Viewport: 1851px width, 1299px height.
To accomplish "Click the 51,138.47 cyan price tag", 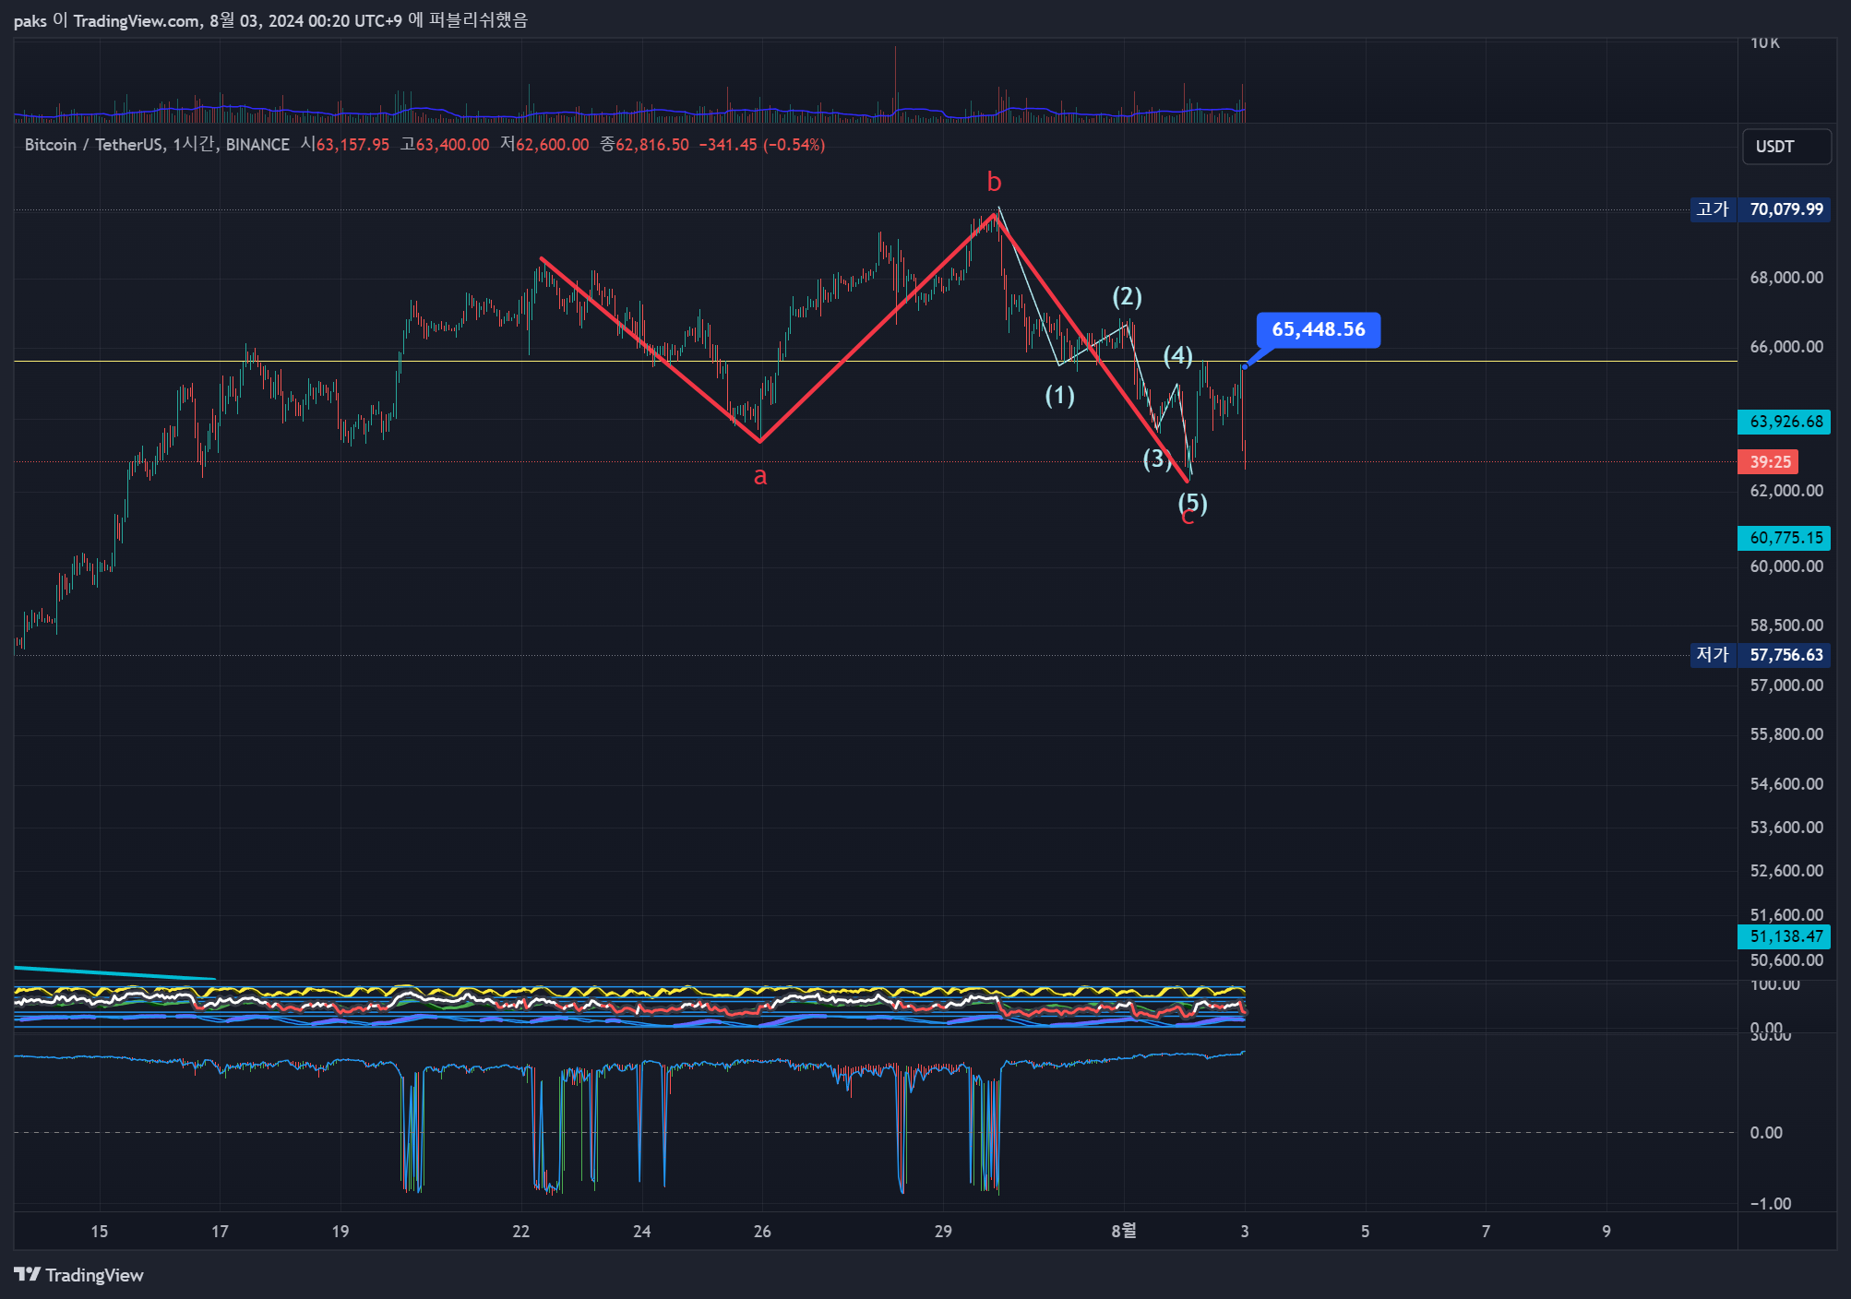I will click(1785, 936).
